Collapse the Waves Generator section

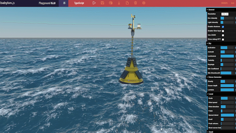coord(214,77)
